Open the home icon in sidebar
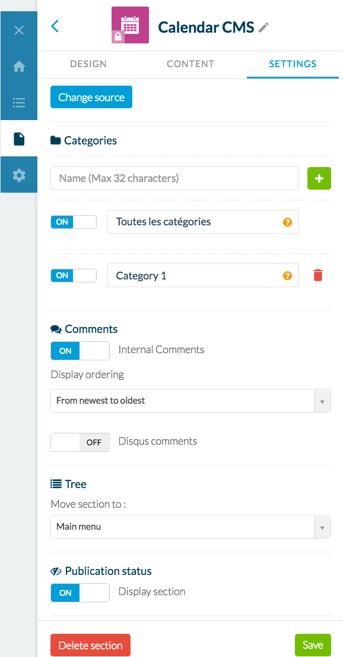Viewport: 343px width, 657px height. coord(19,66)
